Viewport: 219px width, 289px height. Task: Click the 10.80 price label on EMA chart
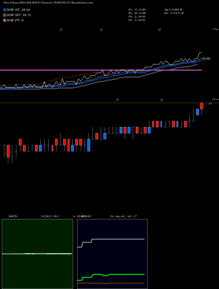pos(206,59)
